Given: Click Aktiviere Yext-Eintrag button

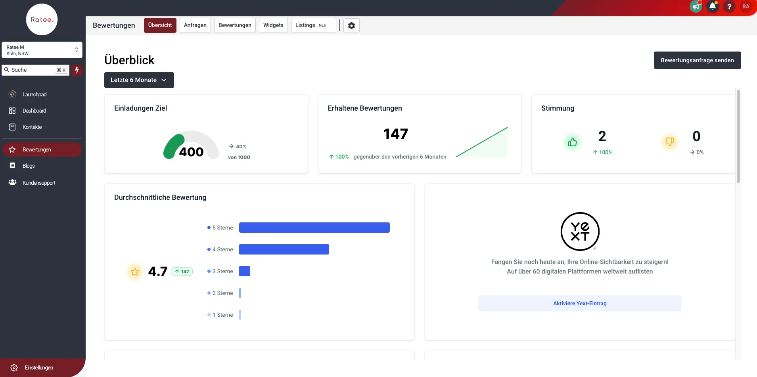Looking at the screenshot, I should coord(580,303).
